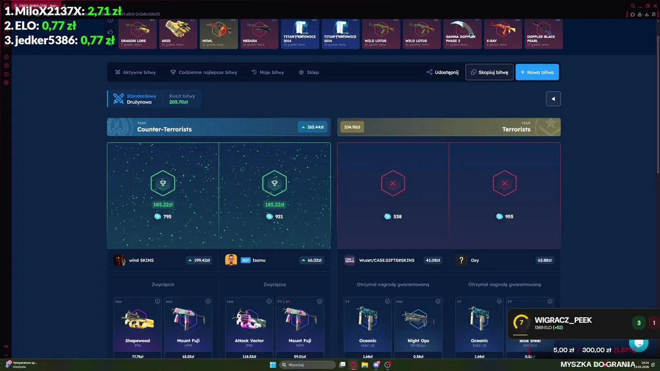Click the BOT label next to Isamu
Image resolution: width=660 pixels, height=371 pixels.
(x=245, y=260)
